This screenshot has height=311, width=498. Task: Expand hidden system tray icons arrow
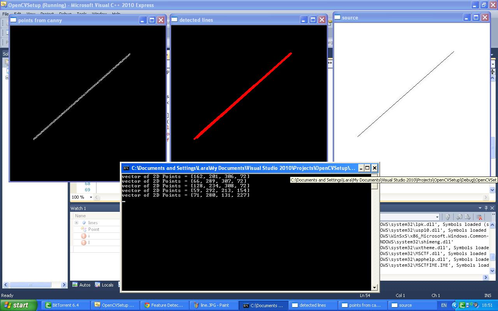click(455, 306)
